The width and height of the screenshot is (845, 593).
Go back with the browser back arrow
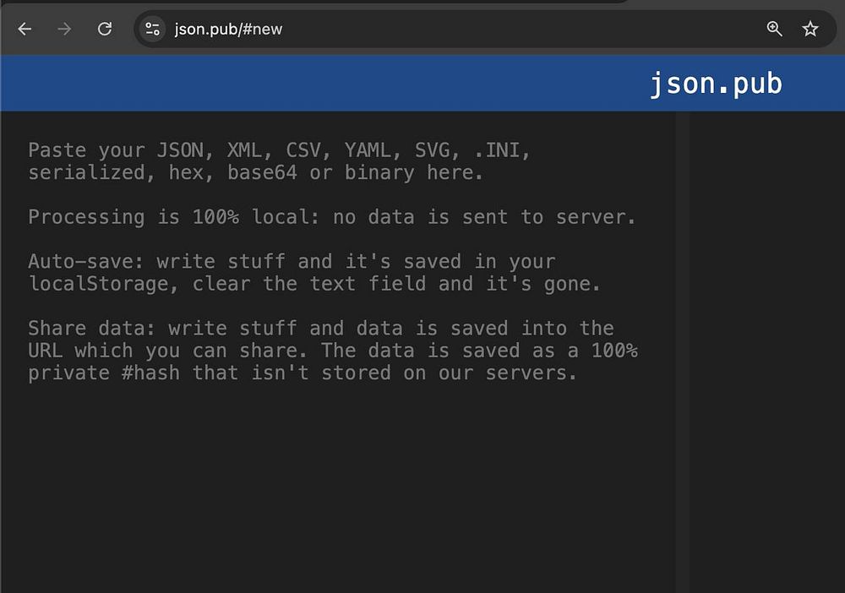click(25, 29)
